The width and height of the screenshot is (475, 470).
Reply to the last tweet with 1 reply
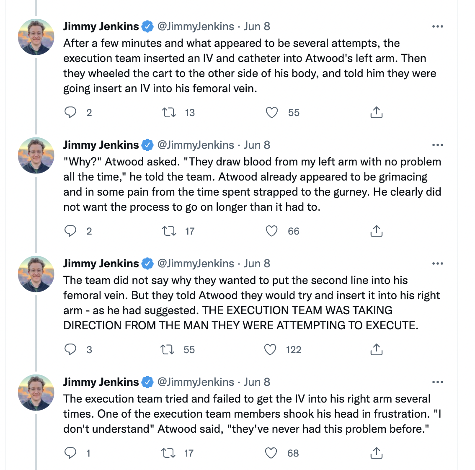pos(70,453)
